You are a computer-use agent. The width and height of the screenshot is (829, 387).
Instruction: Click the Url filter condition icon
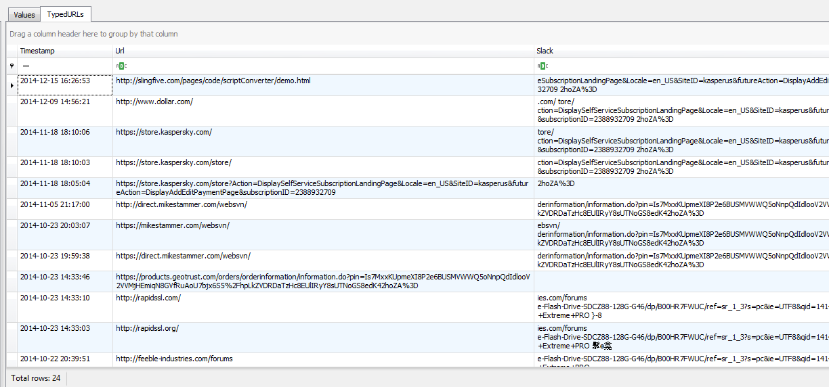[x=121, y=66]
